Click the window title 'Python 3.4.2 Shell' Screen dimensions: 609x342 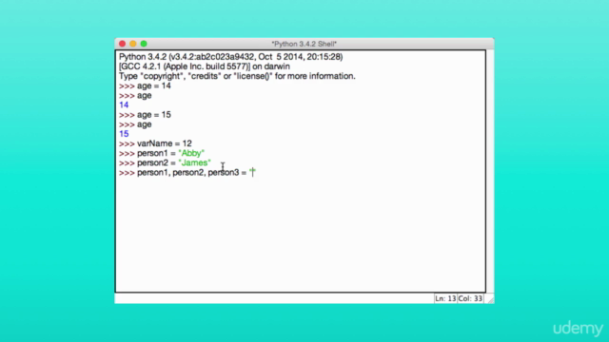point(304,44)
